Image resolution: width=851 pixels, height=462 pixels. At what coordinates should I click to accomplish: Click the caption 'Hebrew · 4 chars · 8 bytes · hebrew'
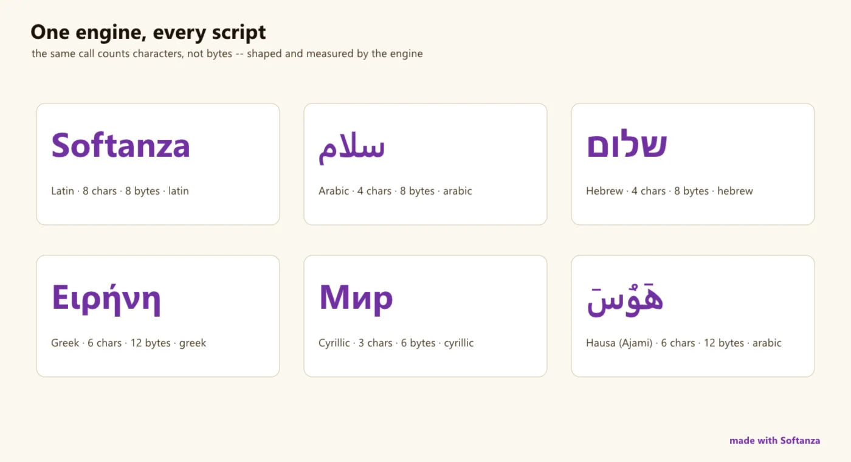[x=669, y=191]
